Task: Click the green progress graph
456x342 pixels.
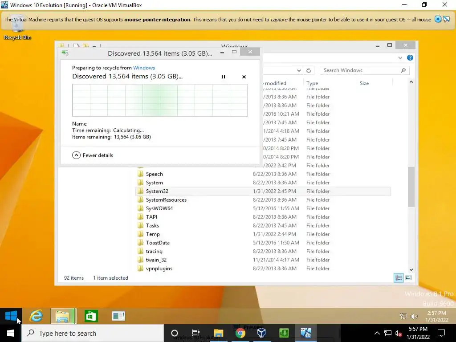Action: point(160,100)
